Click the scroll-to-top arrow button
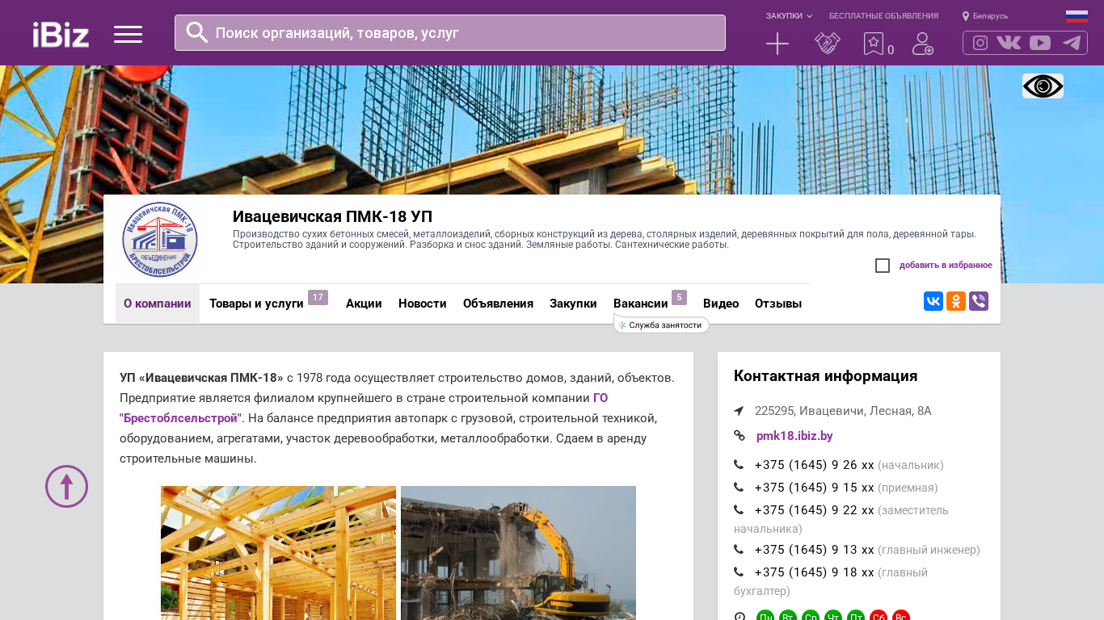The image size is (1104, 620). (x=66, y=487)
